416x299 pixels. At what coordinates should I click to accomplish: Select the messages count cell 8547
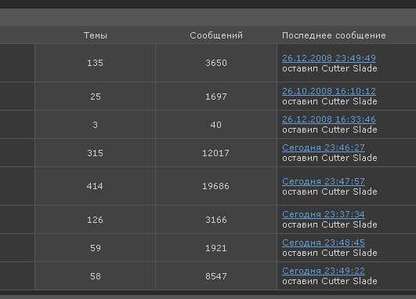pyautogui.click(x=216, y=276)
